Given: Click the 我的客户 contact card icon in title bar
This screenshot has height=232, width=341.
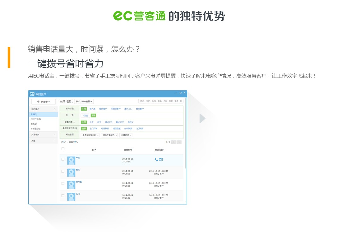Looking at the screenshot, I should pyautogui.click(x=32, y=94).
